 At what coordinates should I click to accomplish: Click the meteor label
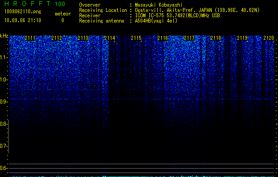(63, 14)
